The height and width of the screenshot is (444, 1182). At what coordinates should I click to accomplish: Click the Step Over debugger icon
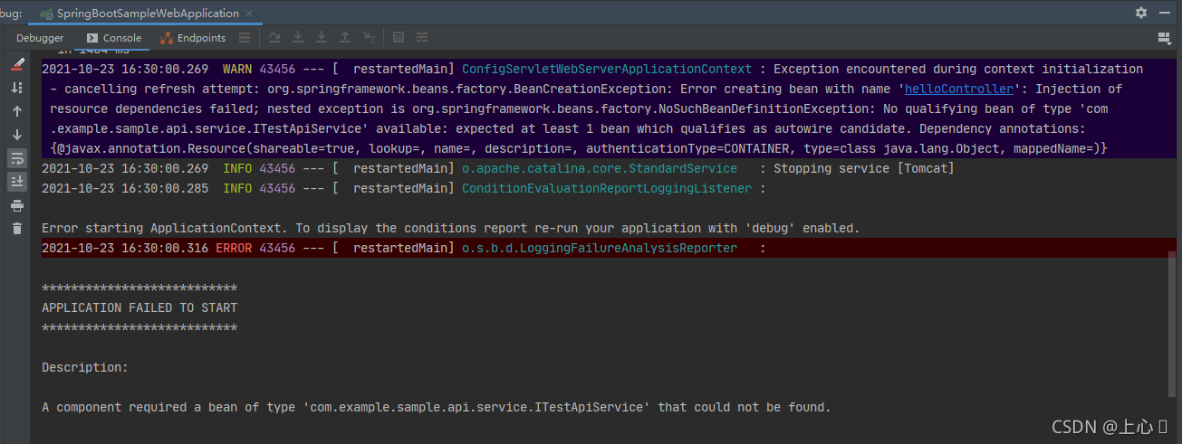pyautogui.click(x=298, y=37)
